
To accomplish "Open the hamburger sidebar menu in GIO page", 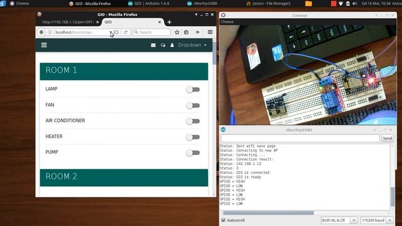I will click(x=44, y=45).
